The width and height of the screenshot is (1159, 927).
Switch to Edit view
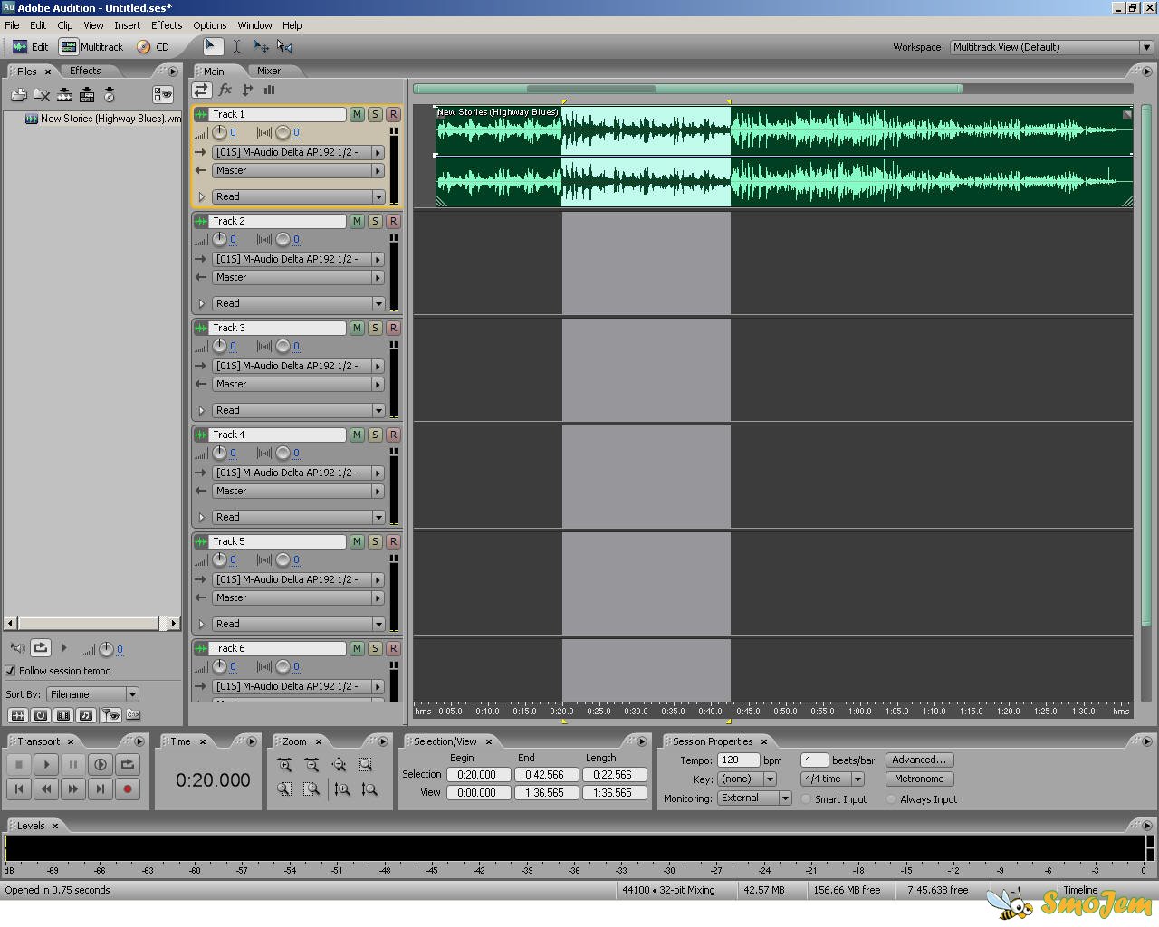(30, 47)
